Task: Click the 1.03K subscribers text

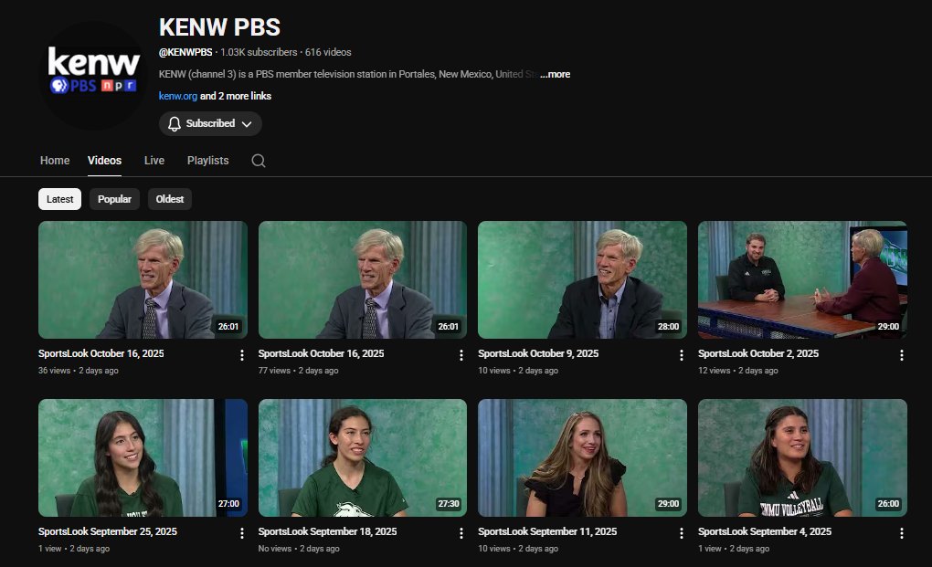Action: (259, 52)
